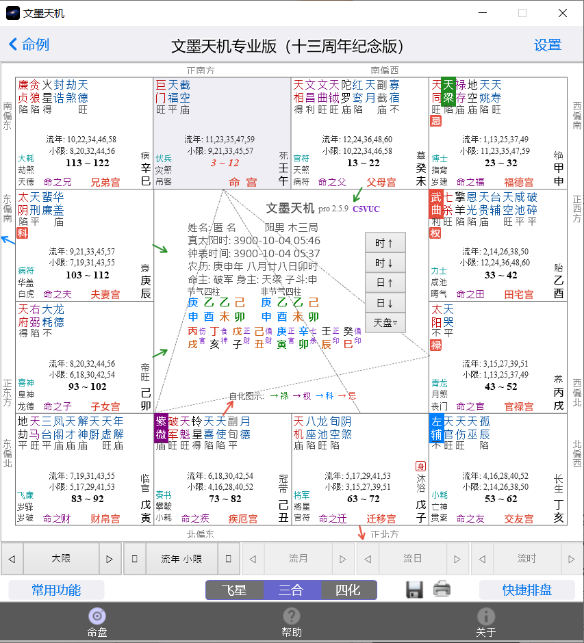Screen dimensions: 584x643
Task: Click the 流日 button
Action: 412,559
